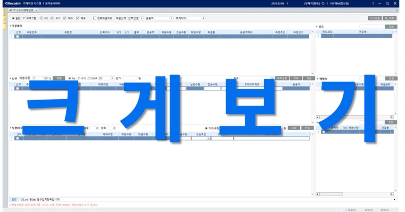Click the 알림 label in status bar
This screenshot has width=405, height=212.
click(x=14, y=199)
